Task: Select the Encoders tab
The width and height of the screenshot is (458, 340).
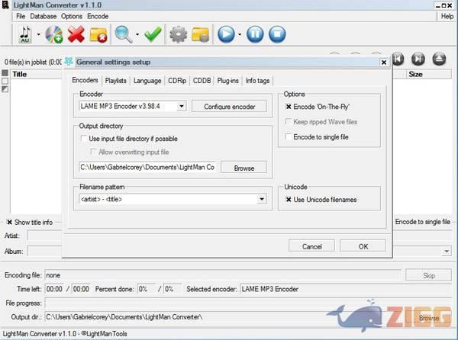Action: (x=85, y=80)
